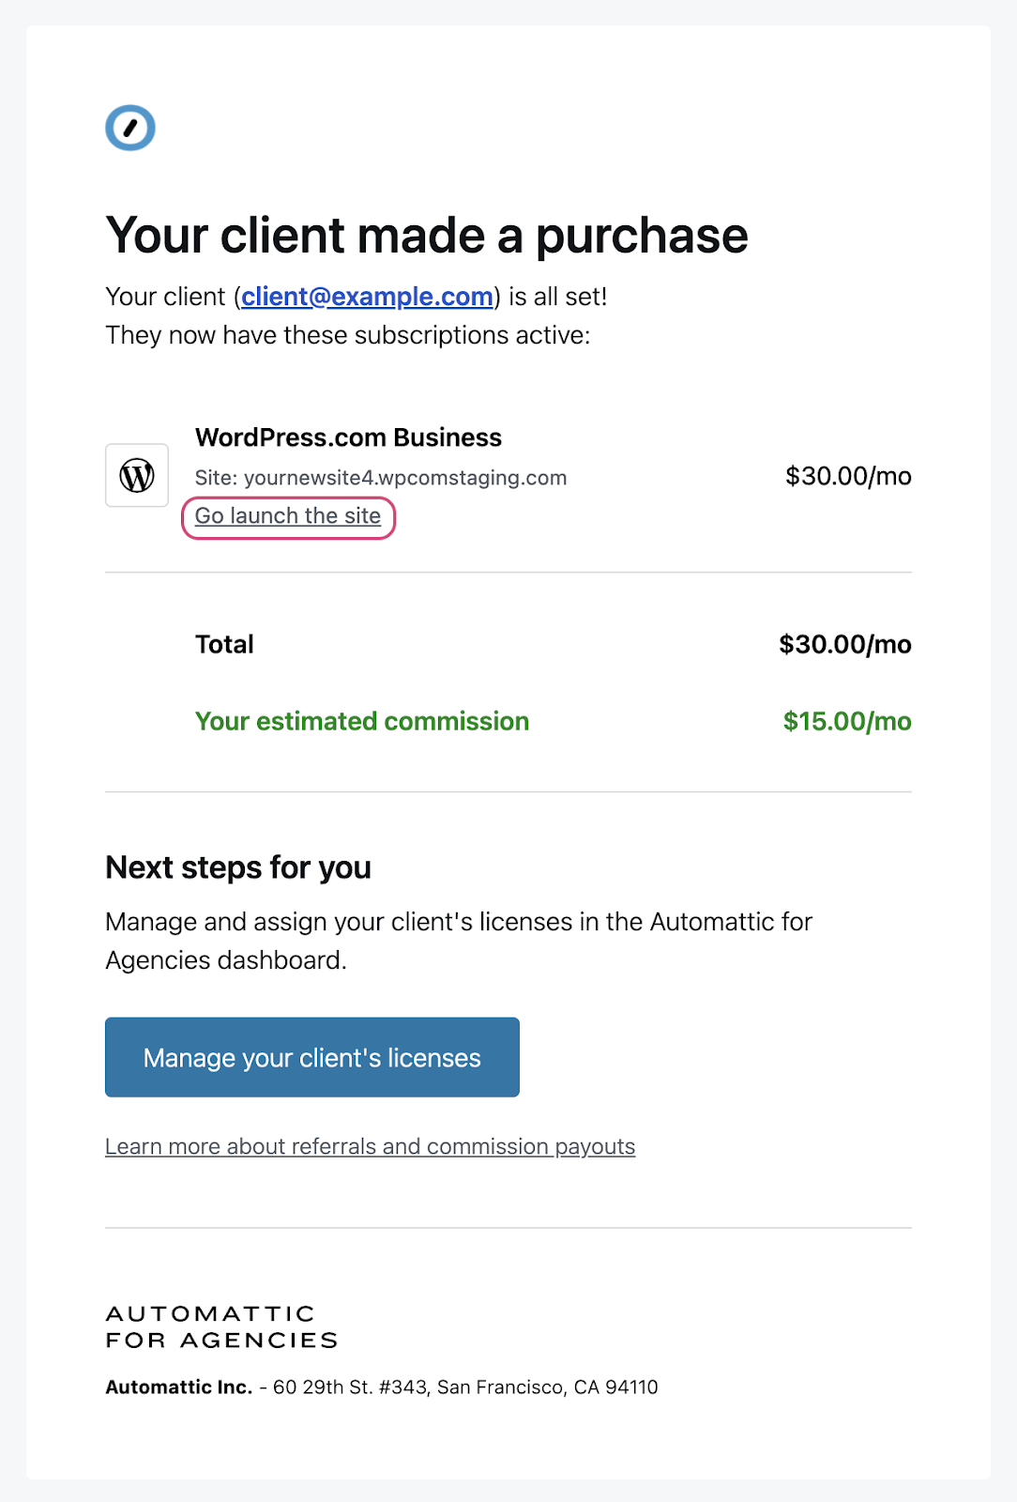Click the bold $30.00/mo total amount
The image size is (1017, 1502).
coord(844,645)
